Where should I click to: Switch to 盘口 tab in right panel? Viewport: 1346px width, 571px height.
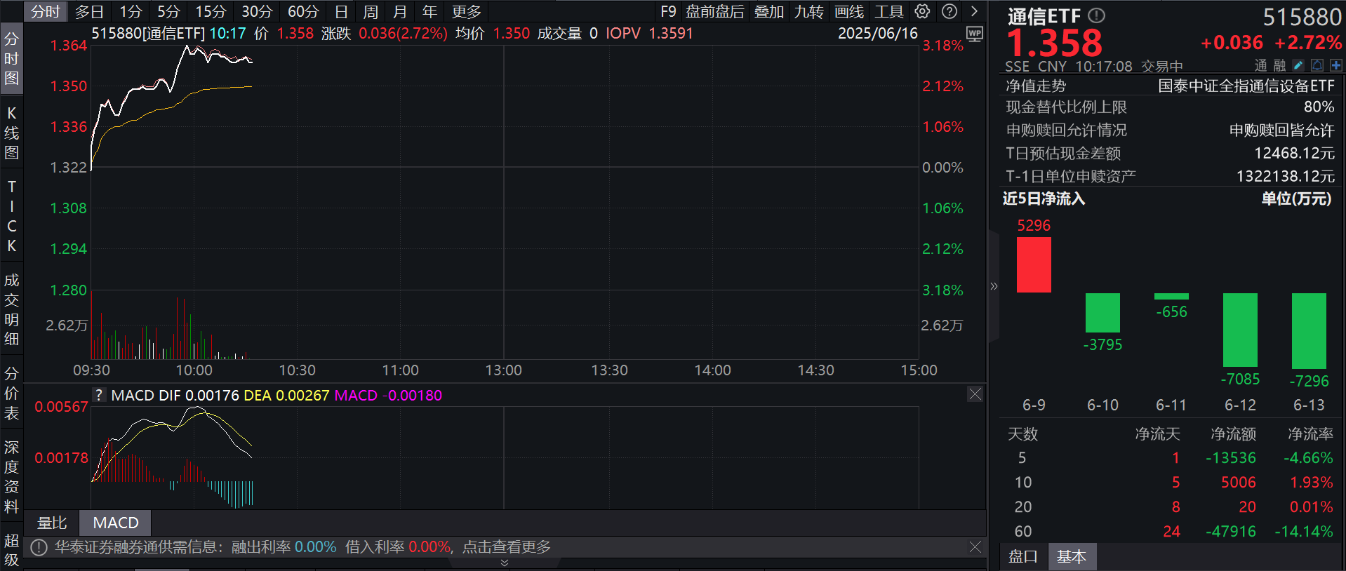[x=1022, y=556]
